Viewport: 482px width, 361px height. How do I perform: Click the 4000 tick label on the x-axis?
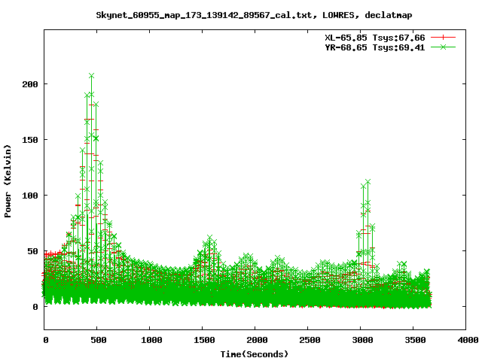(x=466, y=340)
